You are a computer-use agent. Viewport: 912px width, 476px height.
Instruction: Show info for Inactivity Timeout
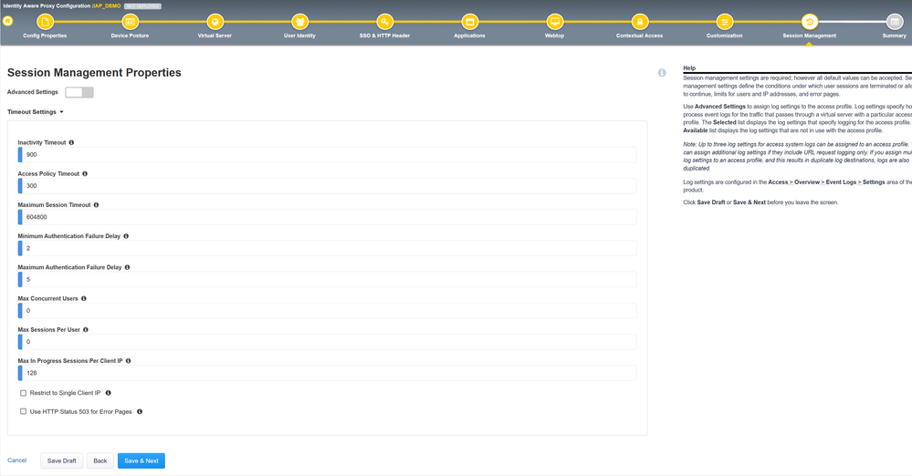(71, 142)
